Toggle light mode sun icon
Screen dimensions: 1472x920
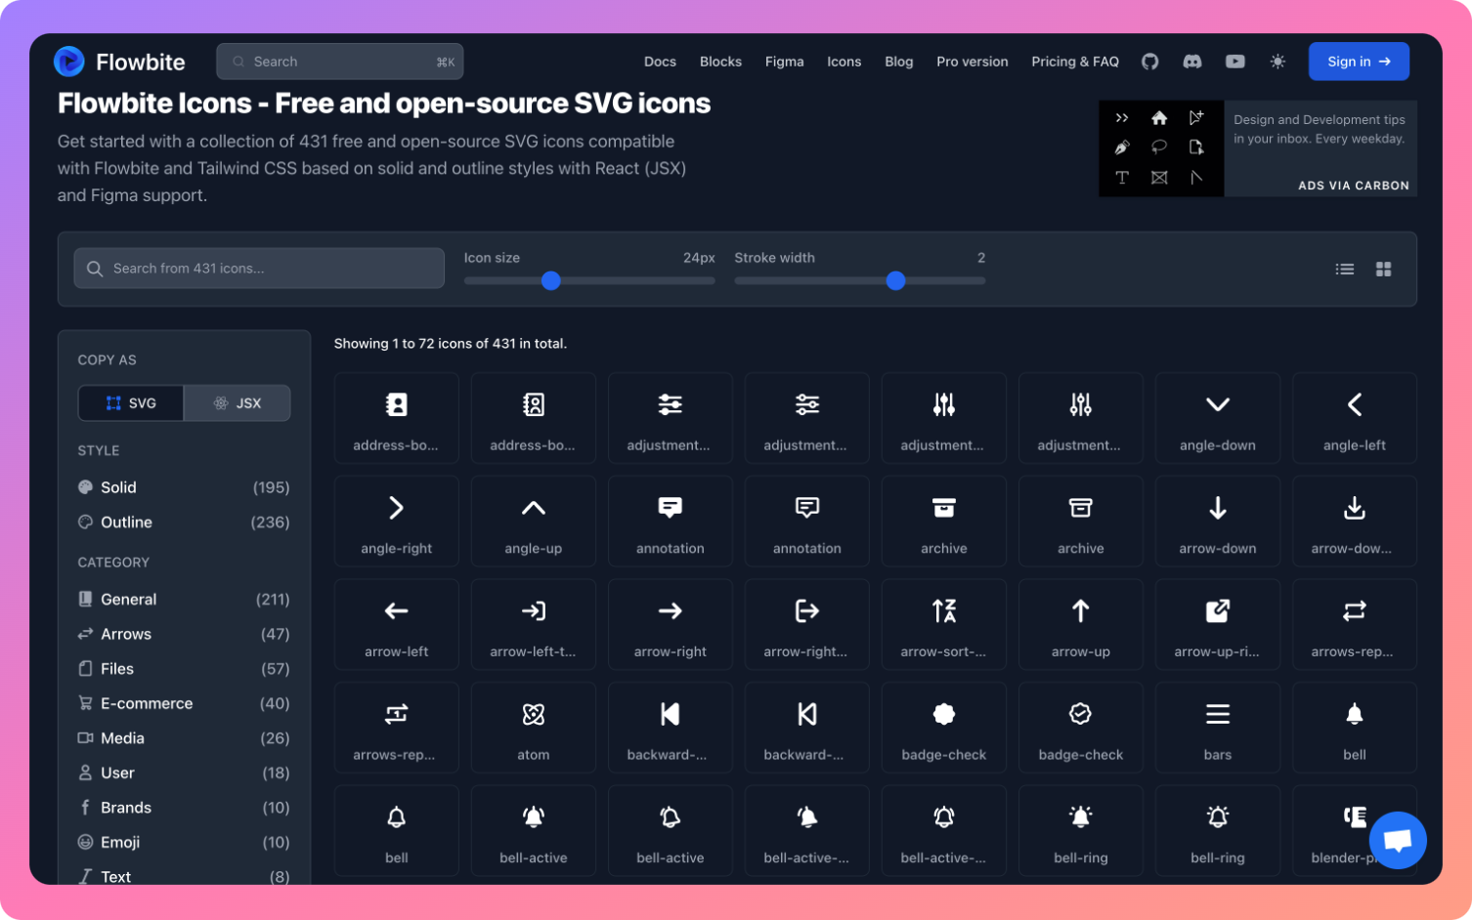point(1277,62)
